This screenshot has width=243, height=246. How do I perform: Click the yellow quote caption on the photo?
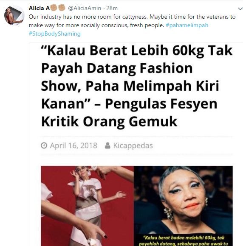tap(184, 240)
